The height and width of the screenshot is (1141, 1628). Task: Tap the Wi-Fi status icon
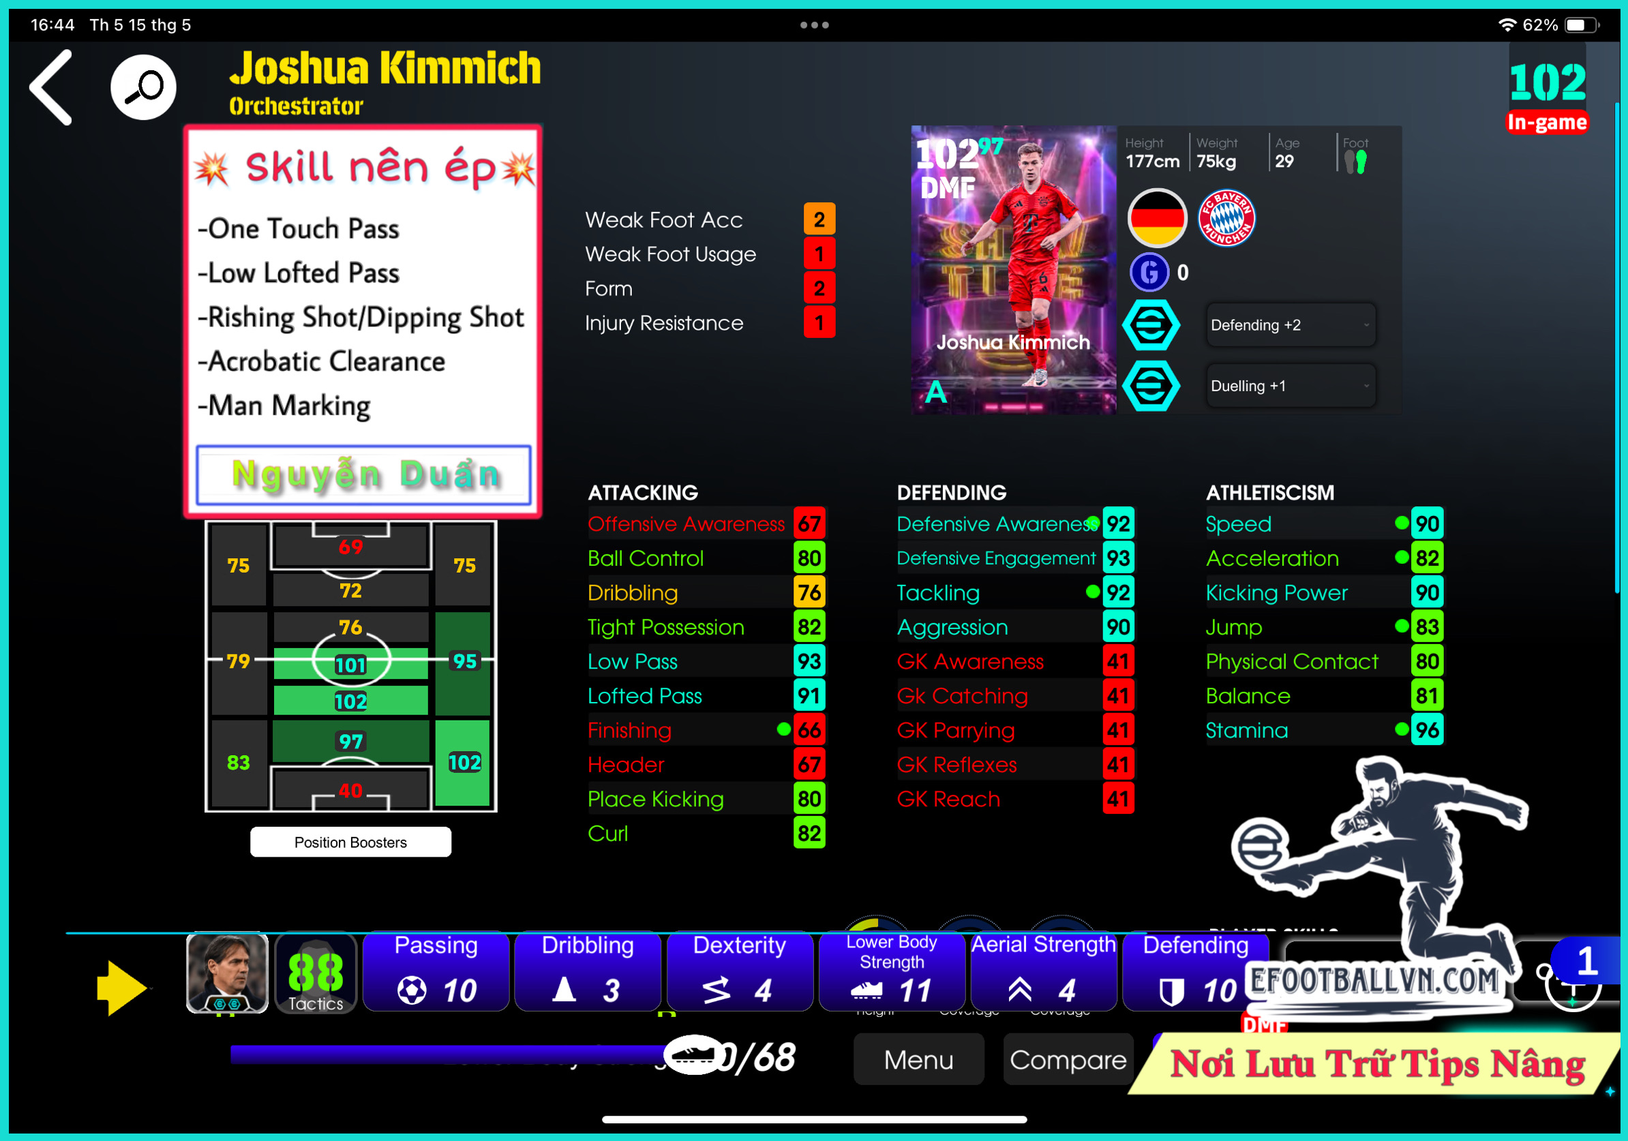[1507, 25]
